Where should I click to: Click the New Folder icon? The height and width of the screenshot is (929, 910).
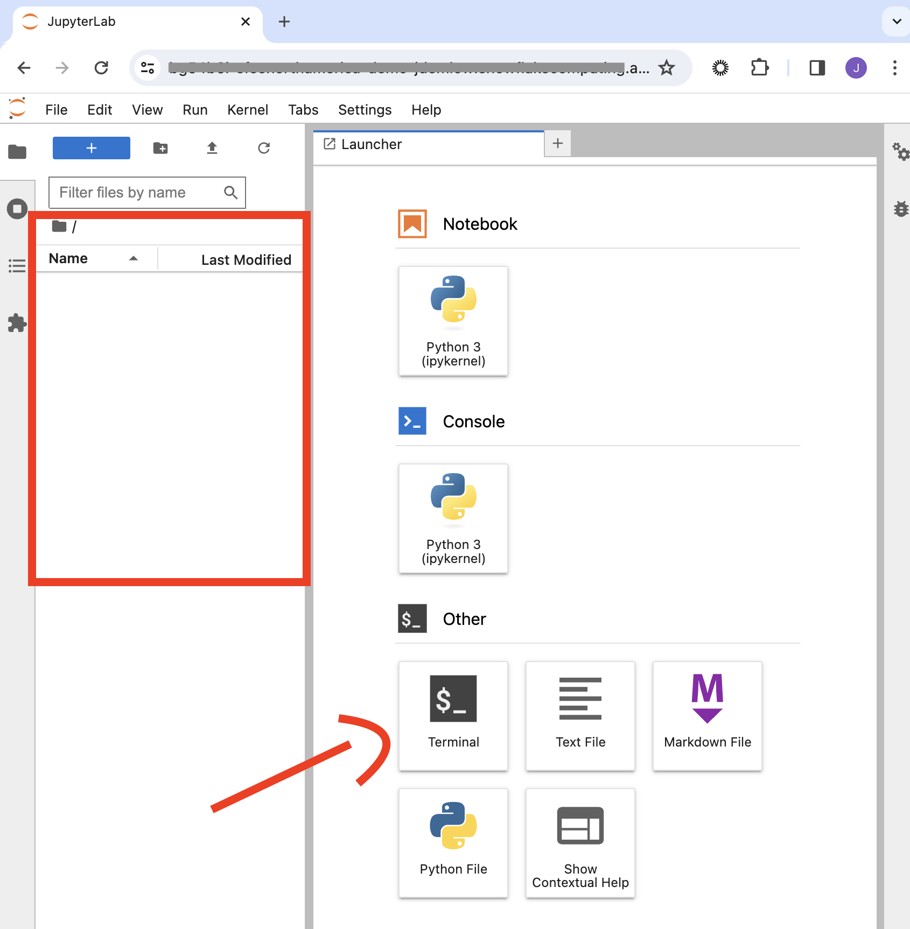click(160, 148)
